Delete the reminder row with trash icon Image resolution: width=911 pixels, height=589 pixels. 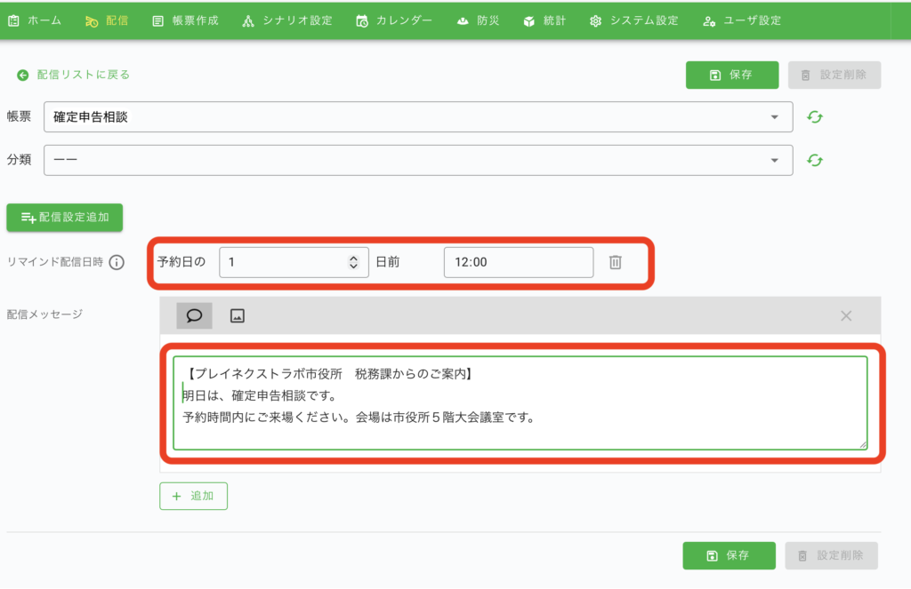[615, 262]
